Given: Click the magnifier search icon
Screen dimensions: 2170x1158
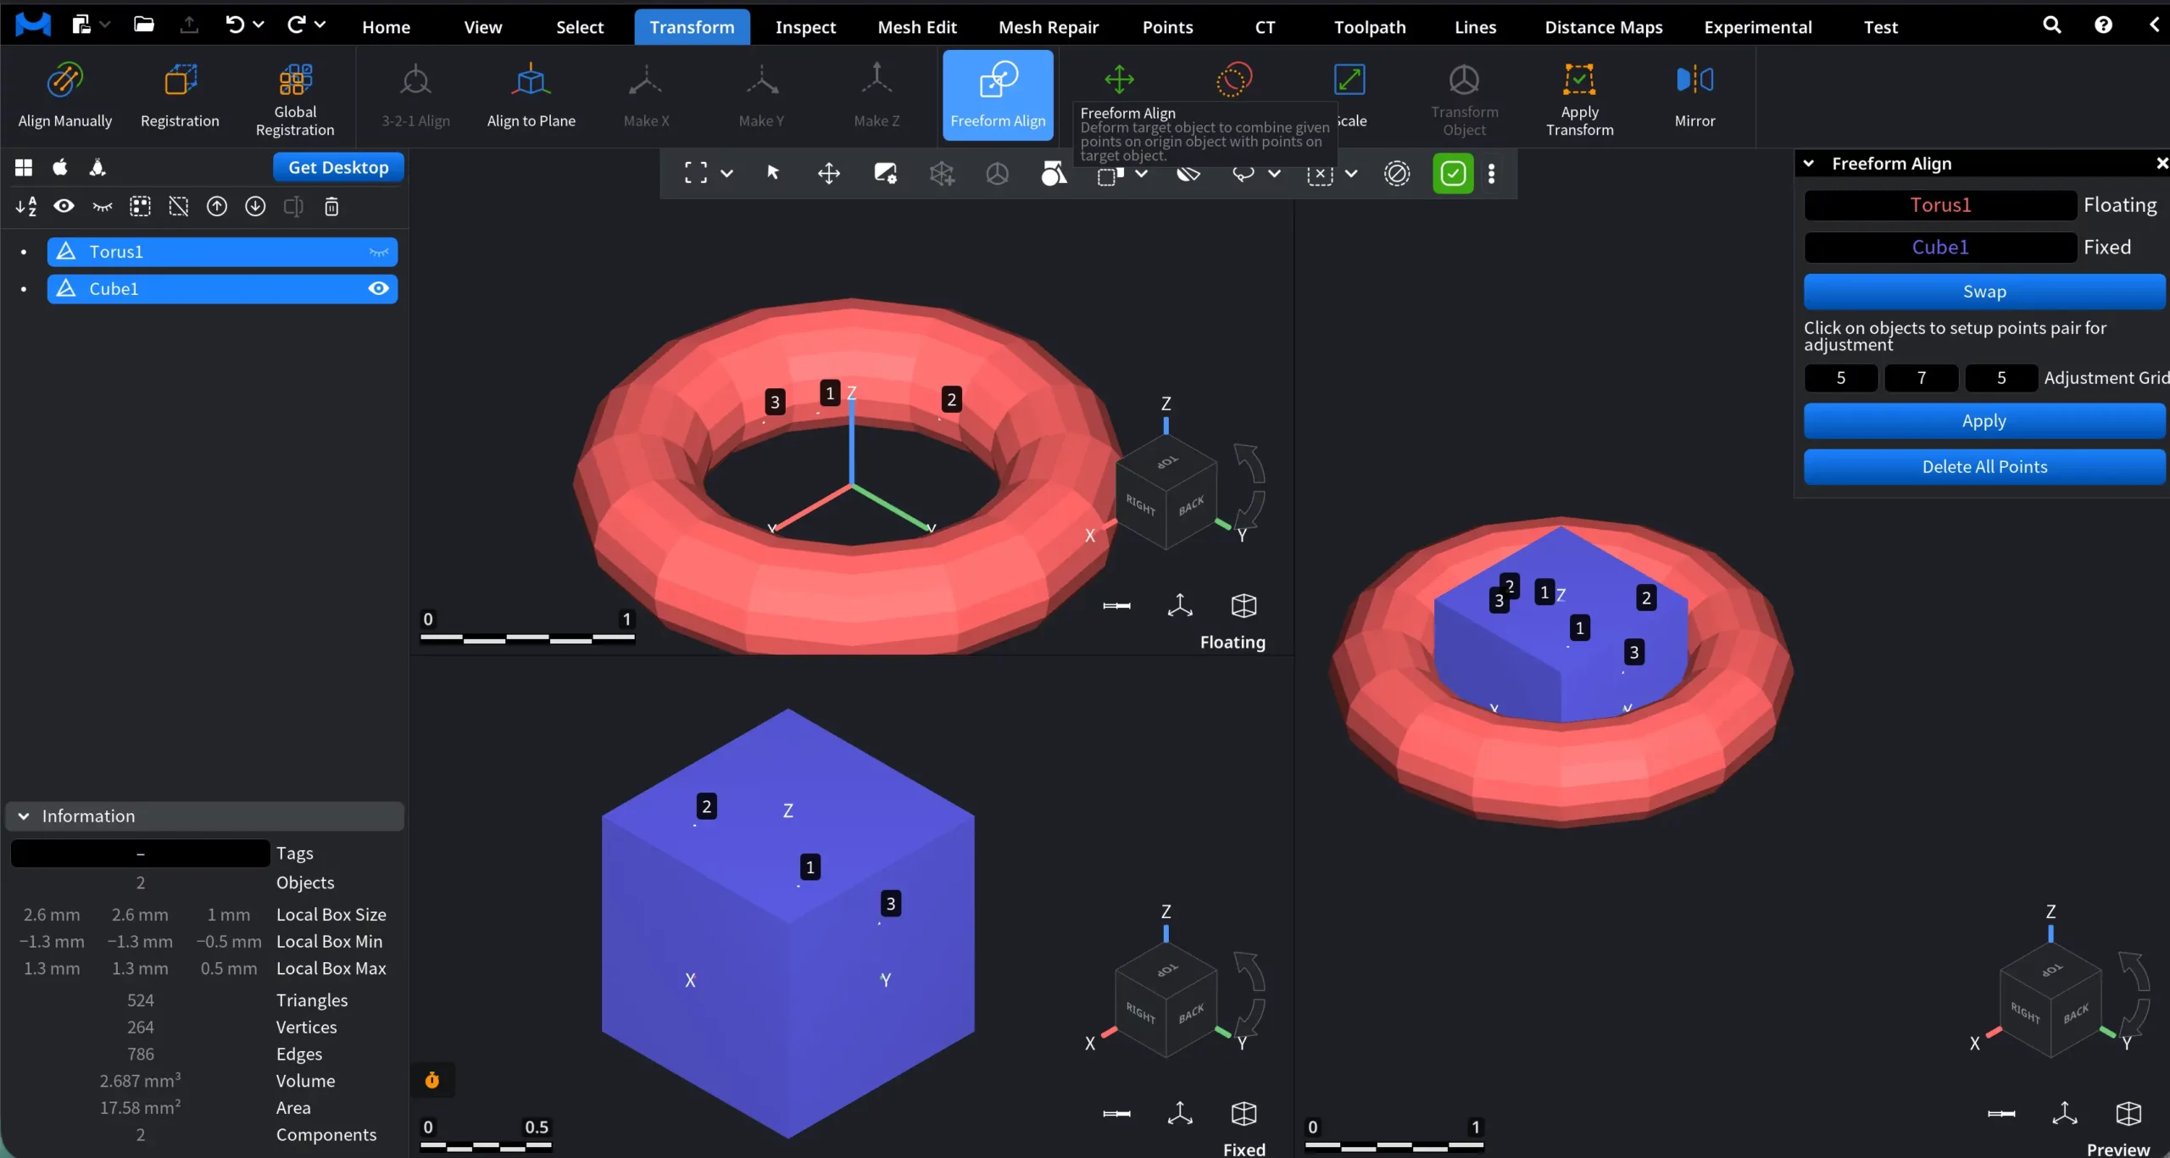Looking at the screenshot, I should pyautogui.click(x=2051, y=25).
